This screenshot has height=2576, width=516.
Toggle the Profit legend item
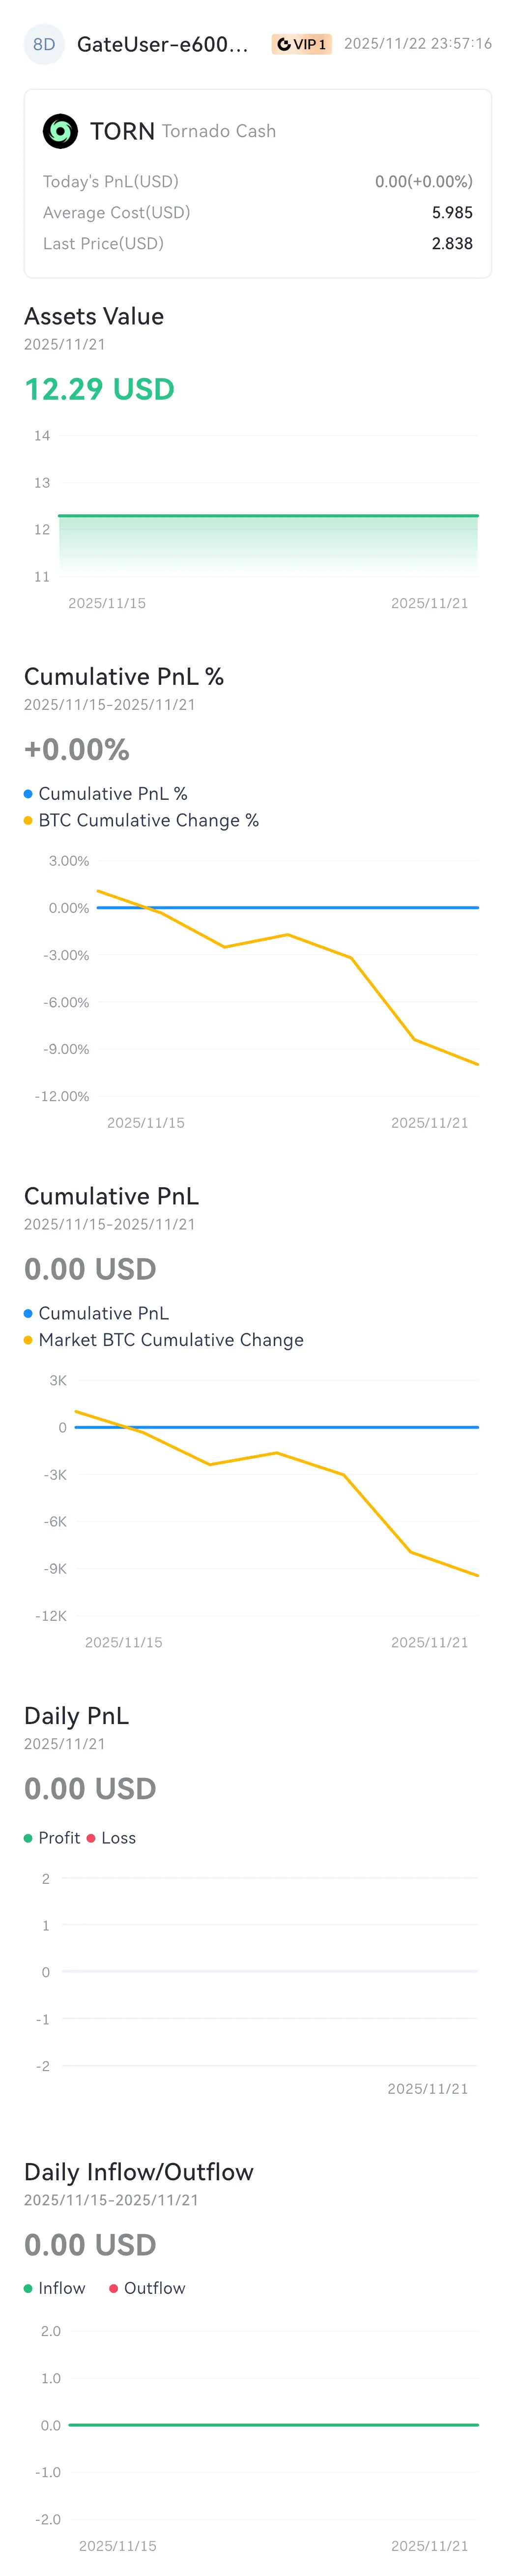point(52,1838)
